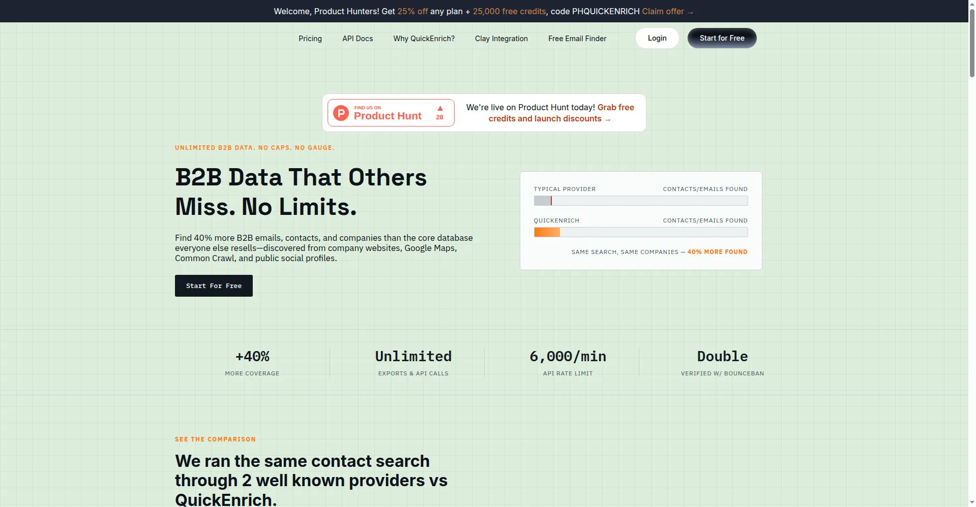Click the upvote count 28
The height and width of the screenshot is (507, 976).
tap(439, 117)
